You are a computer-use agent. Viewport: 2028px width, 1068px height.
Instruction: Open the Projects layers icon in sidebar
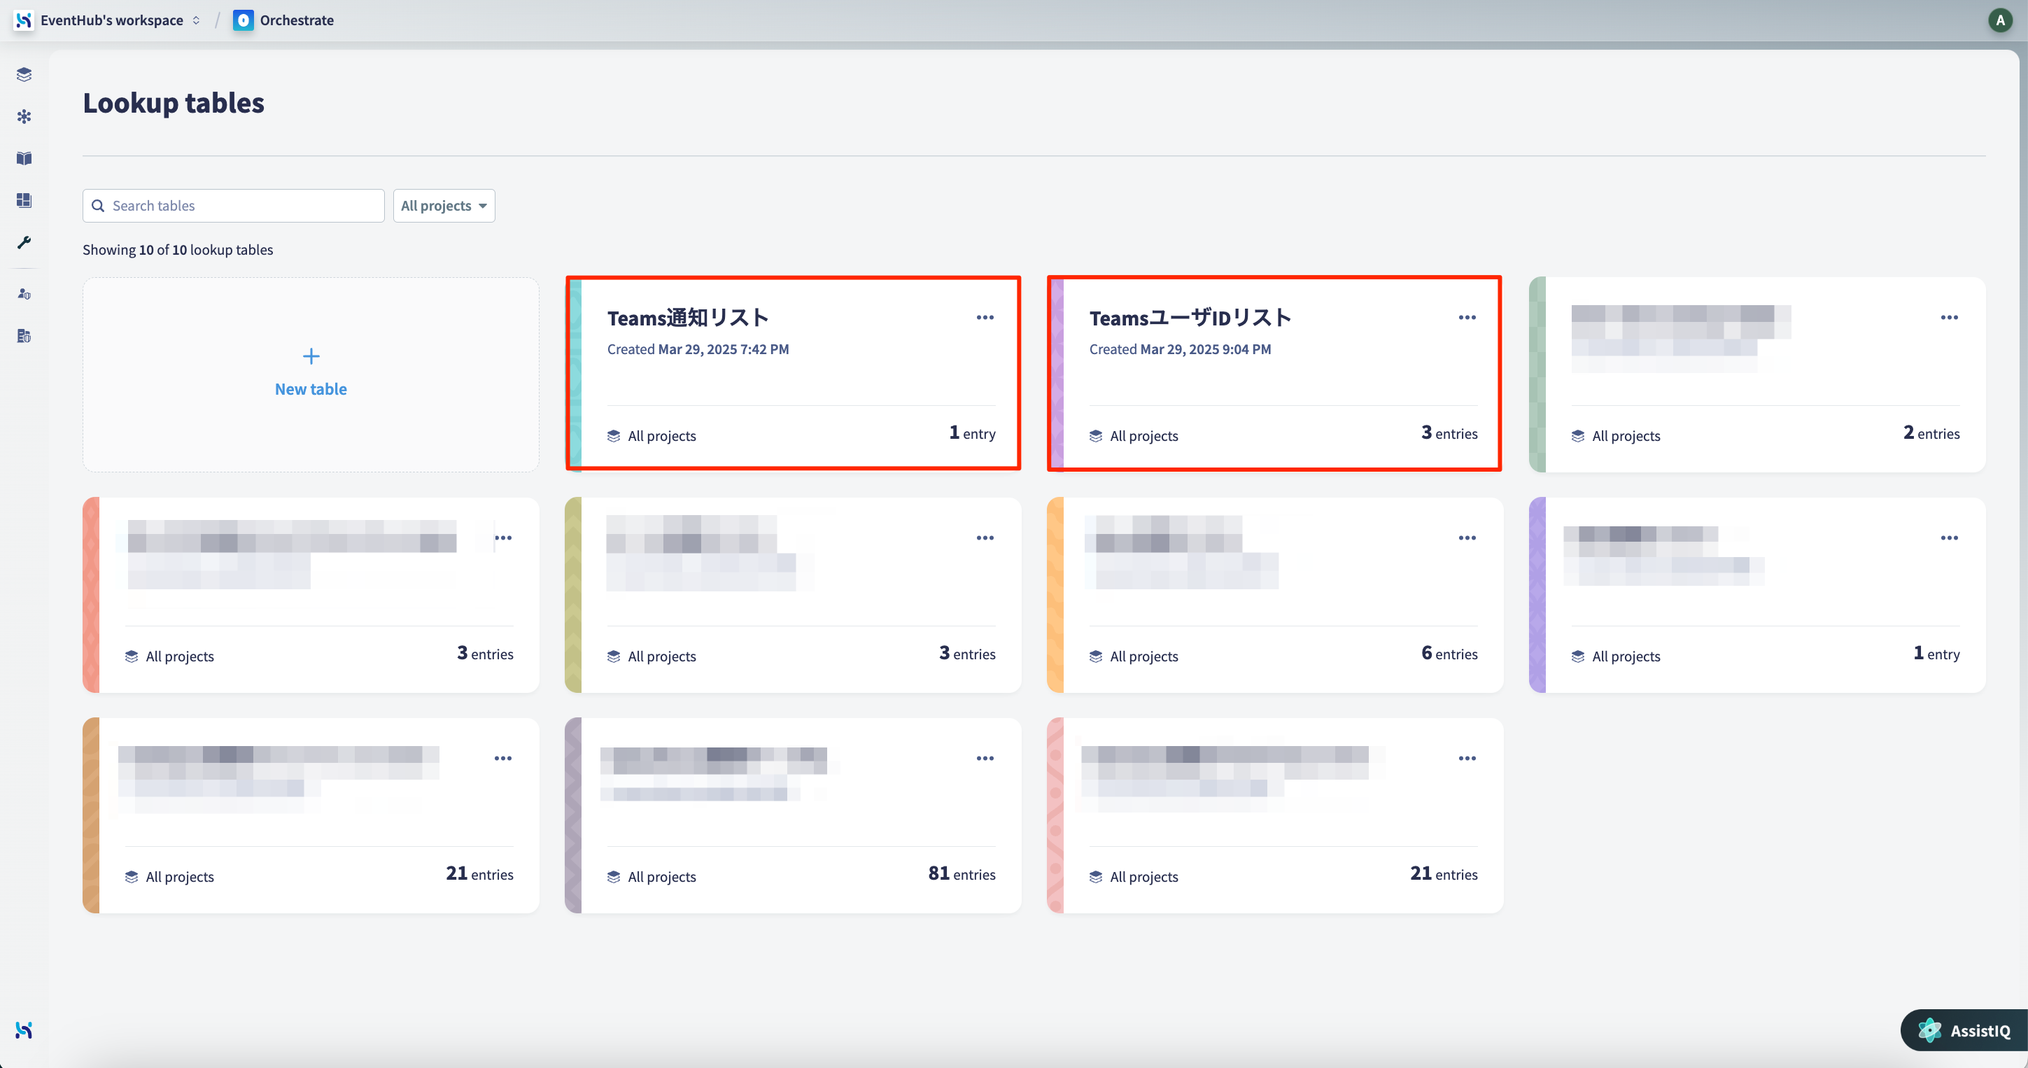pyautogui.click(x=24, y=75)
